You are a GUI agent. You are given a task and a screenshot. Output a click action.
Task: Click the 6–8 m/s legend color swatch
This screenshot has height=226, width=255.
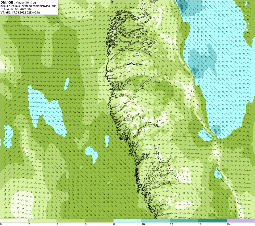(99, 220)
